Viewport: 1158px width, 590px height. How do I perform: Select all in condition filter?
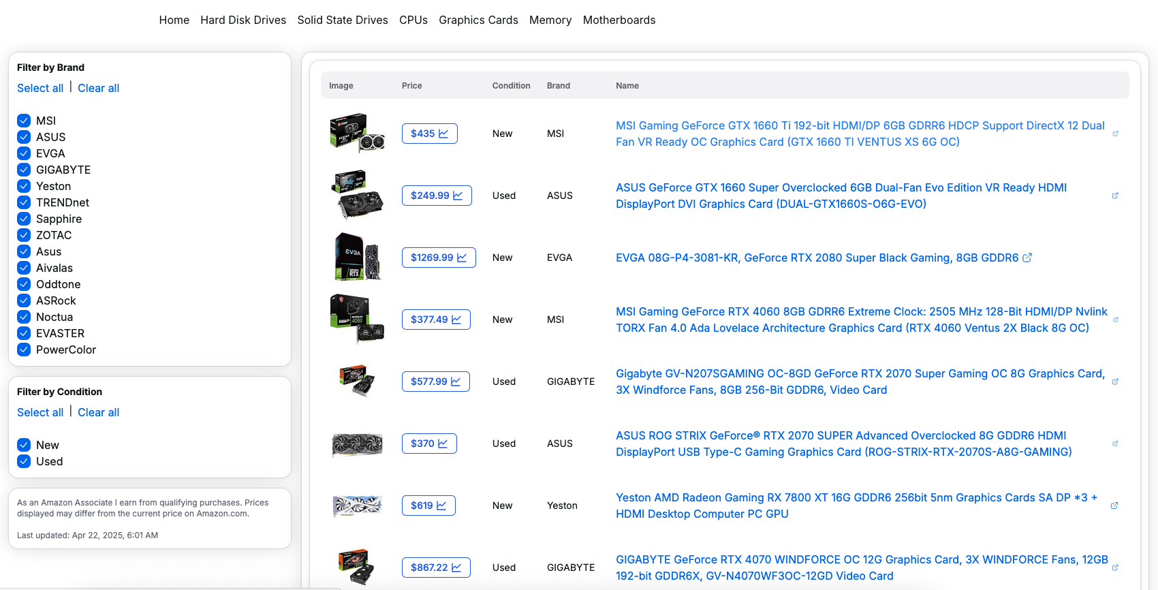point(40,412)
